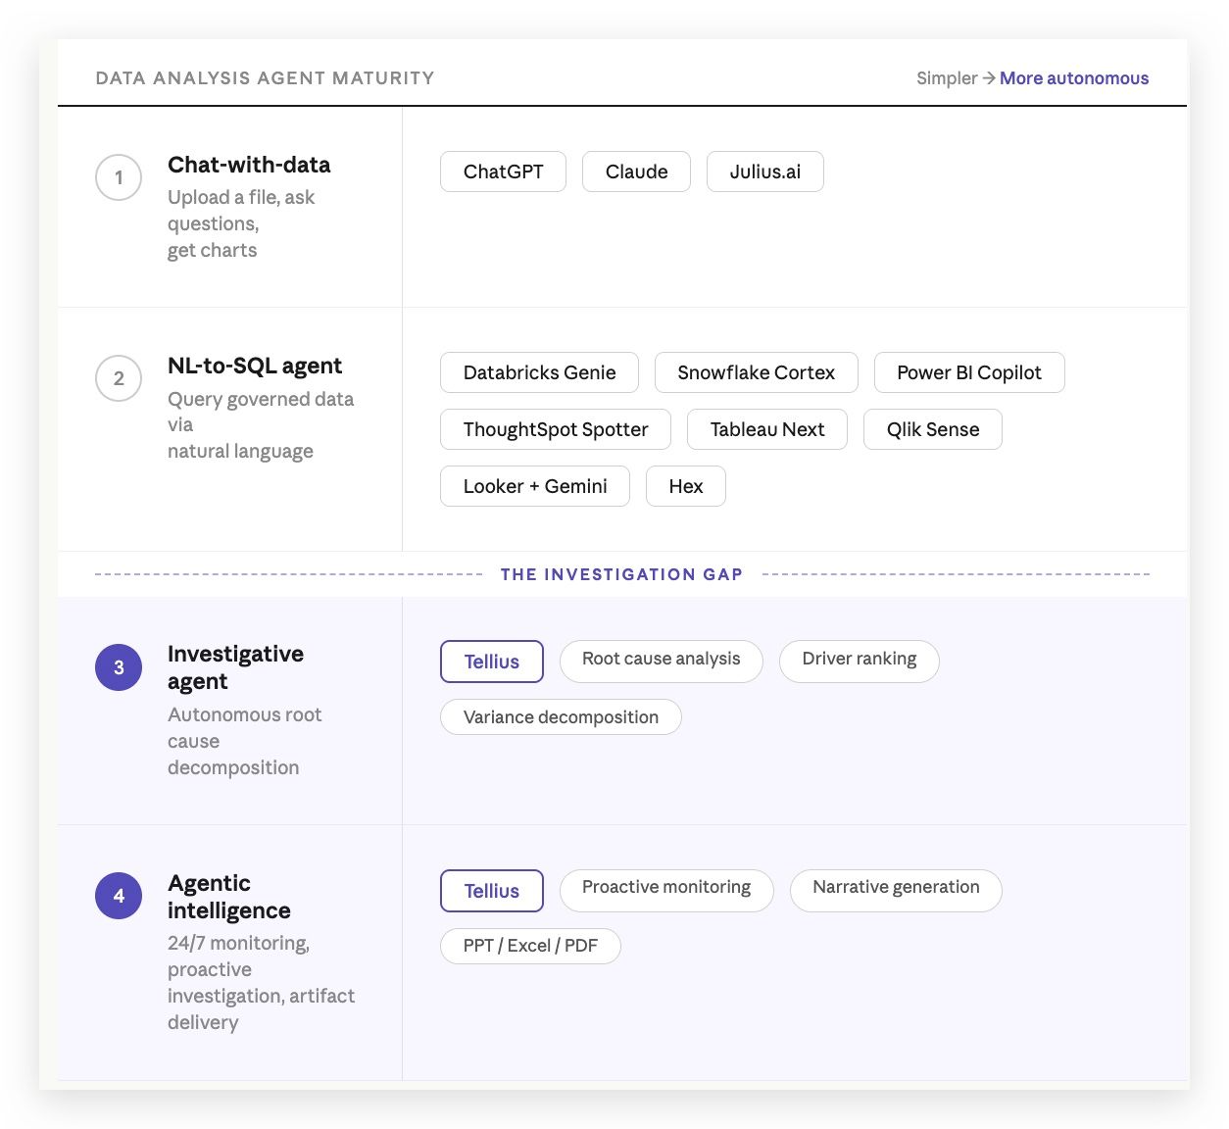Click the NL-to-SQL agent heading

click(255, 366)
